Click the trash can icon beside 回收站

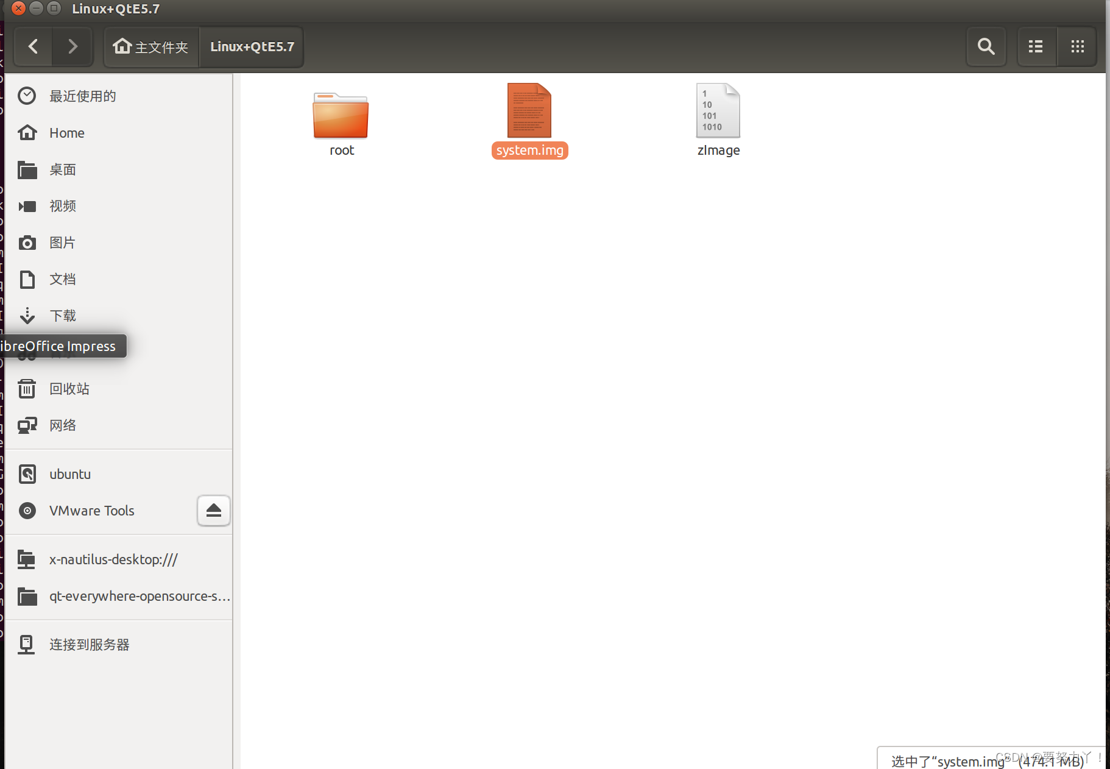(x=27, y=388)
